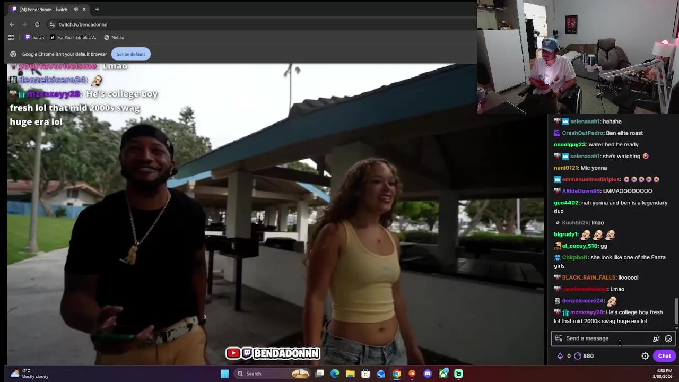Open Task View on the taskbar
Image resolution: width=679 pixels, height=382 pixels.
319,374
